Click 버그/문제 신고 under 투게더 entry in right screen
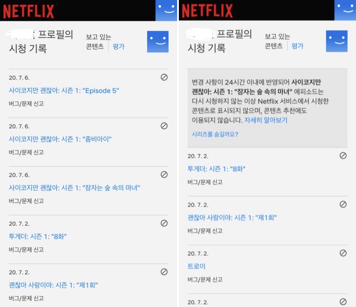The image size is (356, 307). coord(205,182)
